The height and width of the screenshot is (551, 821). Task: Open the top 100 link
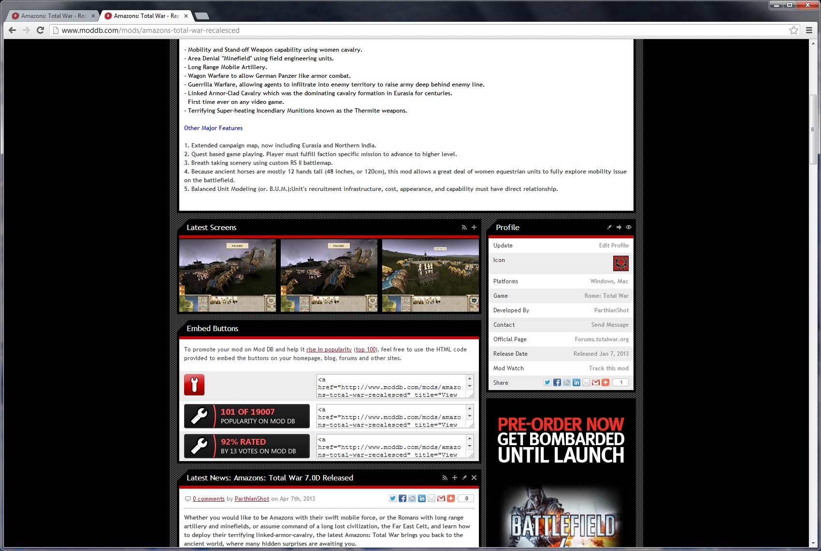pos(366,349)
